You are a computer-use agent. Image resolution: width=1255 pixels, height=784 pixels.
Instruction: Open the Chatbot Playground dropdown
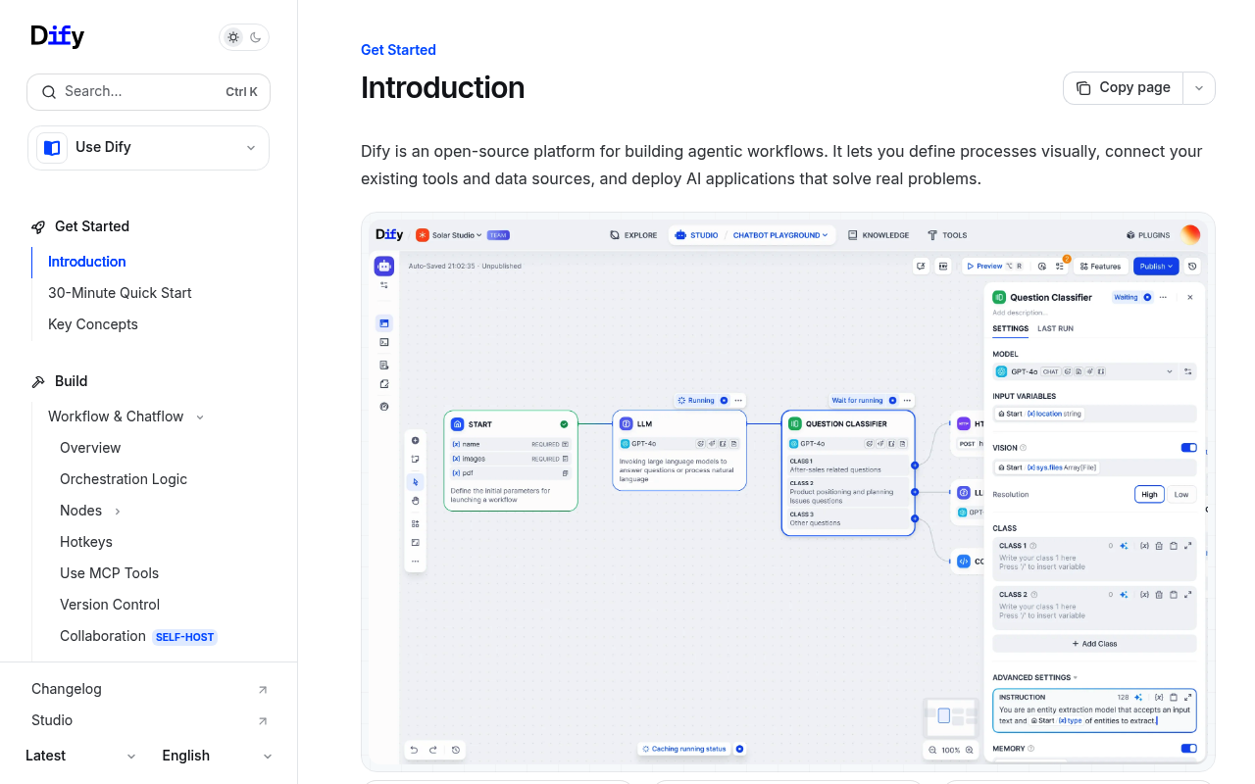point(780,235)
